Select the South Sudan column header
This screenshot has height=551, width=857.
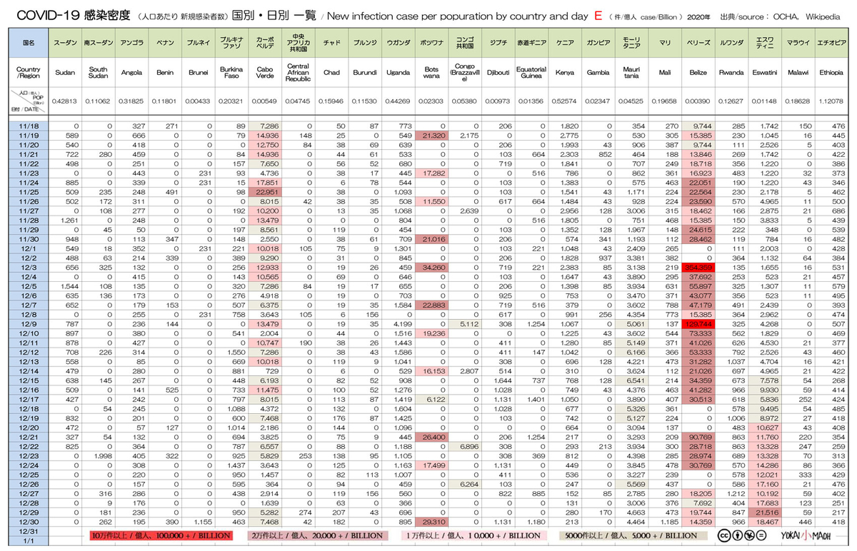point(99,73)
